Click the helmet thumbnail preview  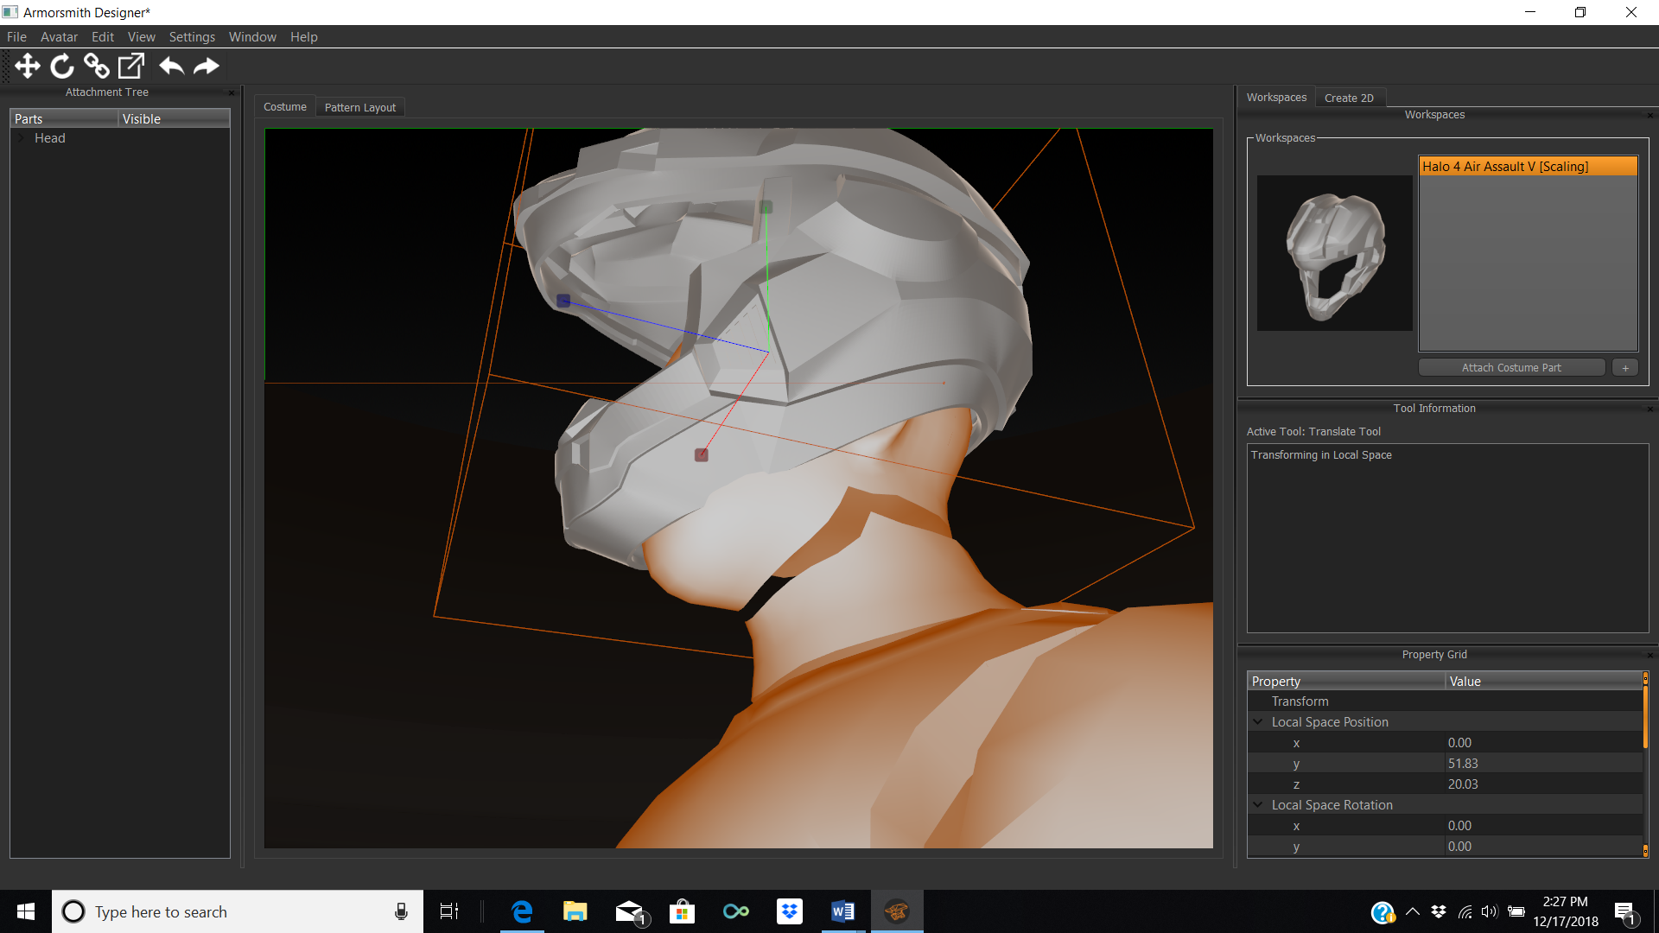coord(1334,253)
